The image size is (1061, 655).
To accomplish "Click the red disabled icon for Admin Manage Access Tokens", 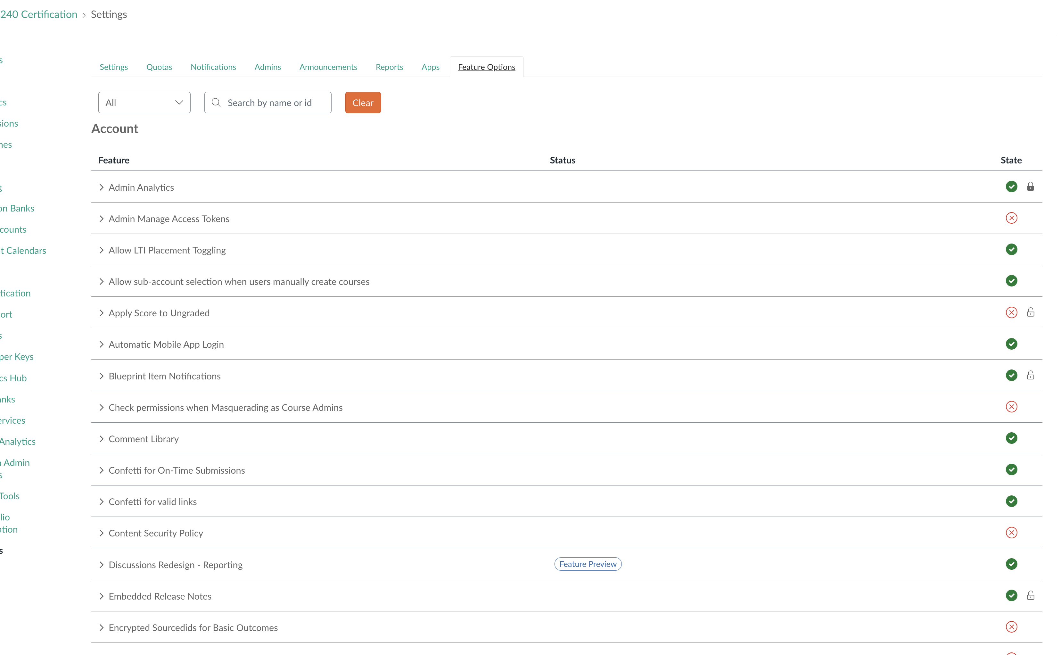I will coord(1012,218).
